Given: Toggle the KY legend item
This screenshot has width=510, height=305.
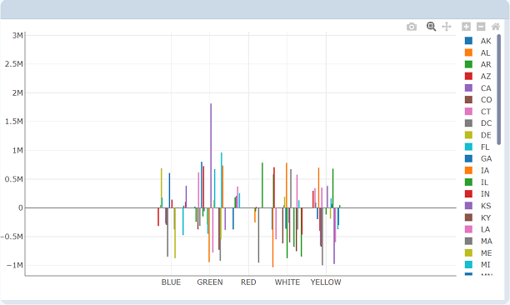Looking at the screenshot, I should coord(478,217).
